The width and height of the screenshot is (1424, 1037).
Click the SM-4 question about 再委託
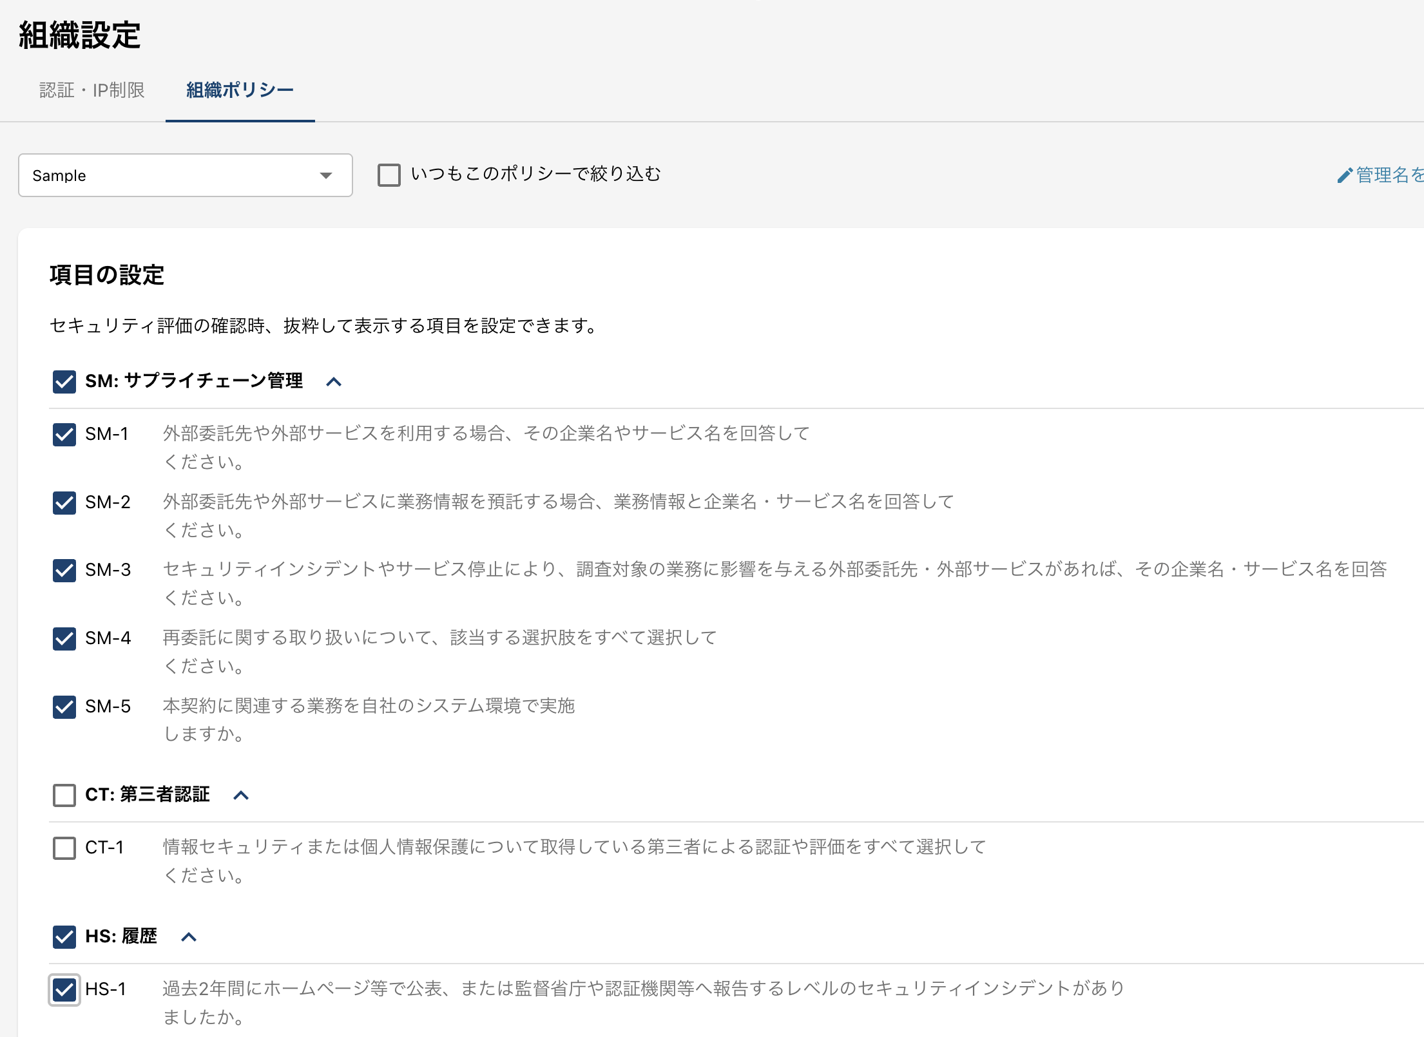[439, 651]
